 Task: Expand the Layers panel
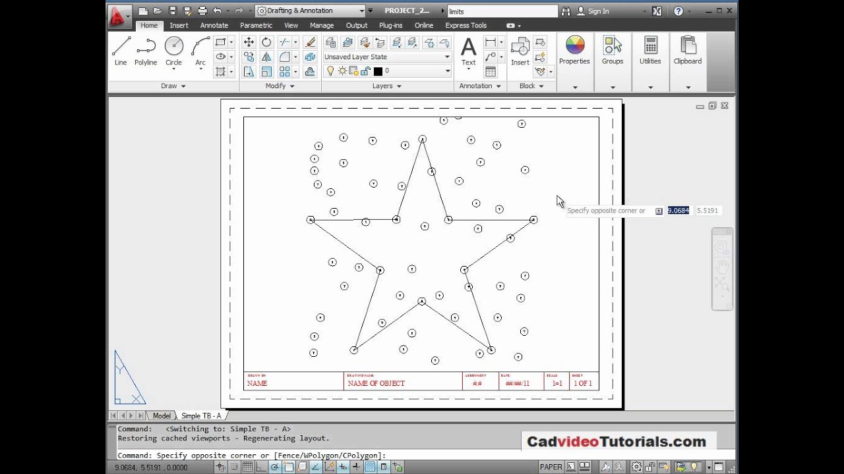click(x=387, y=86)
